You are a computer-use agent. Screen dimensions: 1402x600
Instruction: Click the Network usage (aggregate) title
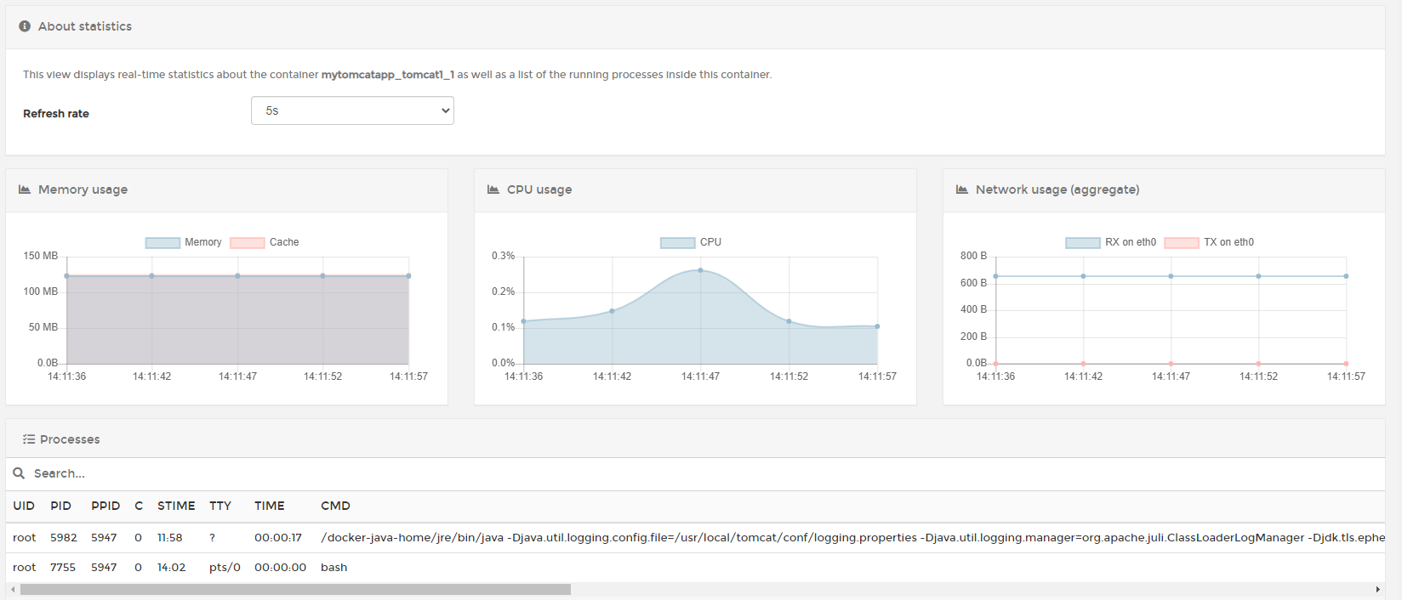pyautogui.click(x=1057, y=190)
